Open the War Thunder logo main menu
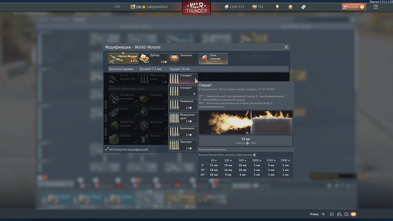Image resolution: width=393 pixels, height=221 pixels. tap(196, 7)
